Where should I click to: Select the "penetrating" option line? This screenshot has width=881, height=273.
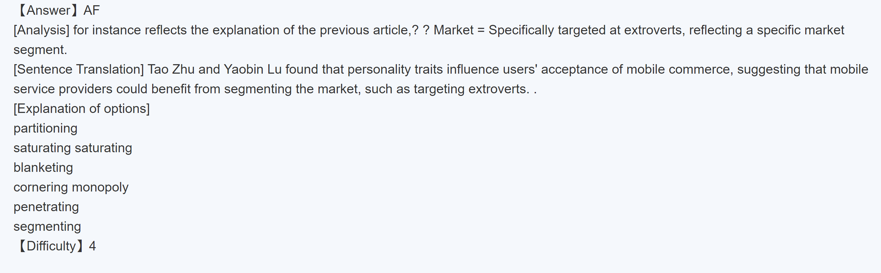(46, 207)
